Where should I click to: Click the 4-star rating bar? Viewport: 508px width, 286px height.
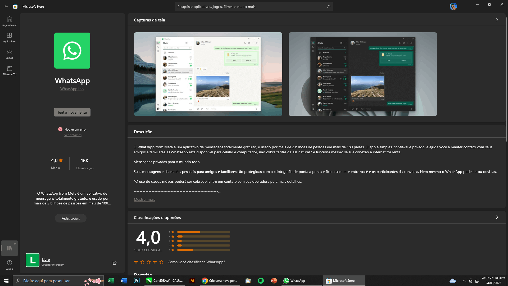[x=204, y=236]
